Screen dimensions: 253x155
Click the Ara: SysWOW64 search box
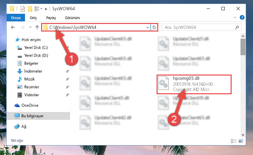(x=199, y=27)
